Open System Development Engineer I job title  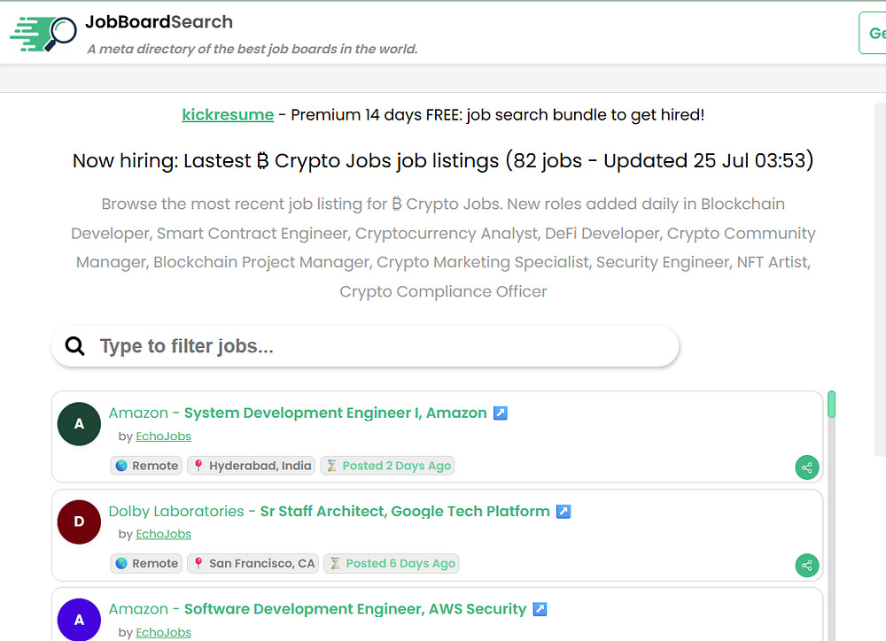coord(335,413)
